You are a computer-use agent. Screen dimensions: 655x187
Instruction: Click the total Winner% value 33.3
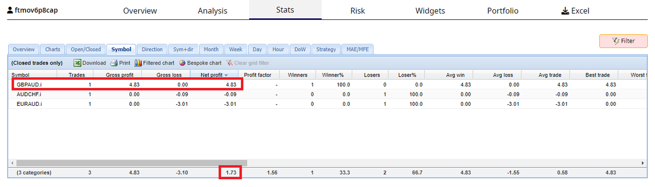(344, 173)
